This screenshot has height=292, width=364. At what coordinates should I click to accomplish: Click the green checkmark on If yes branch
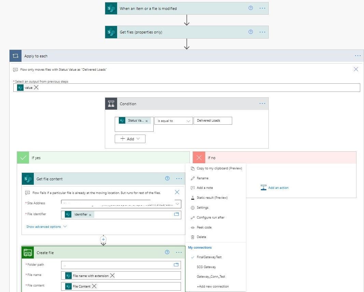23,157
